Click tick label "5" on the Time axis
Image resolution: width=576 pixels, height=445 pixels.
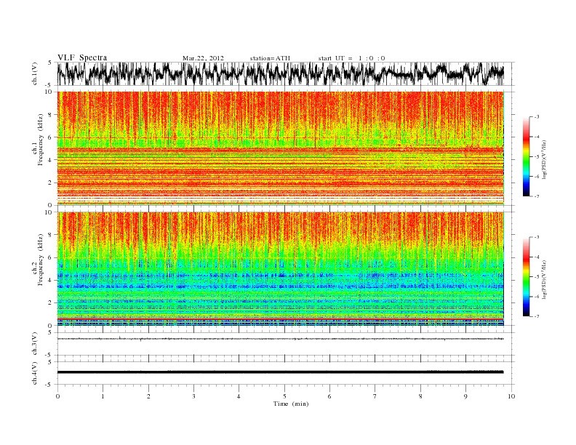point(284,396)
